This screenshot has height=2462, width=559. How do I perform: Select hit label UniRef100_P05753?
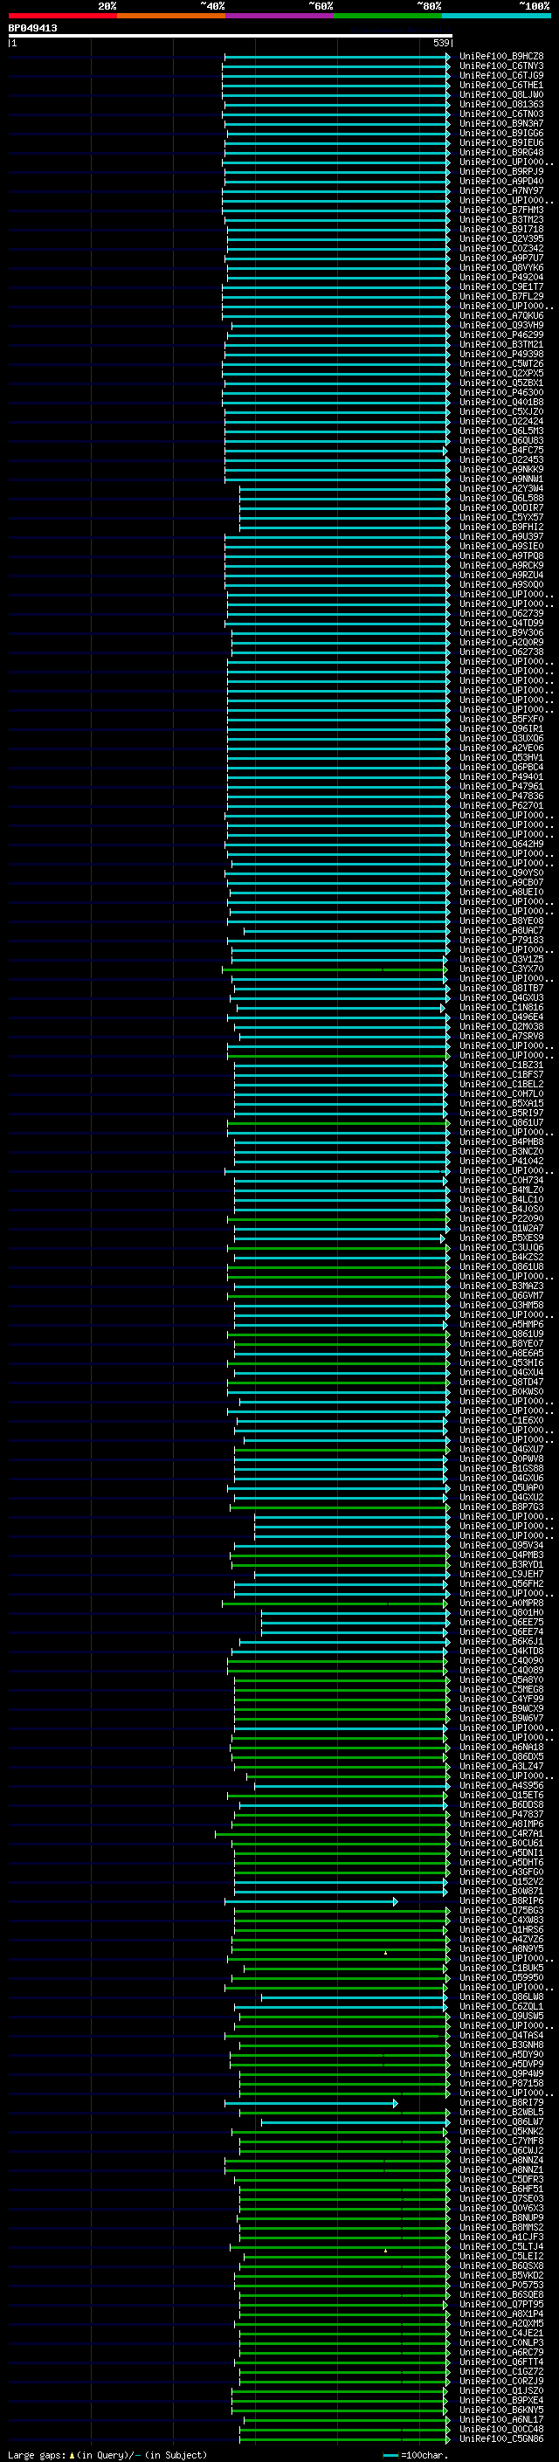(500, 2286)
